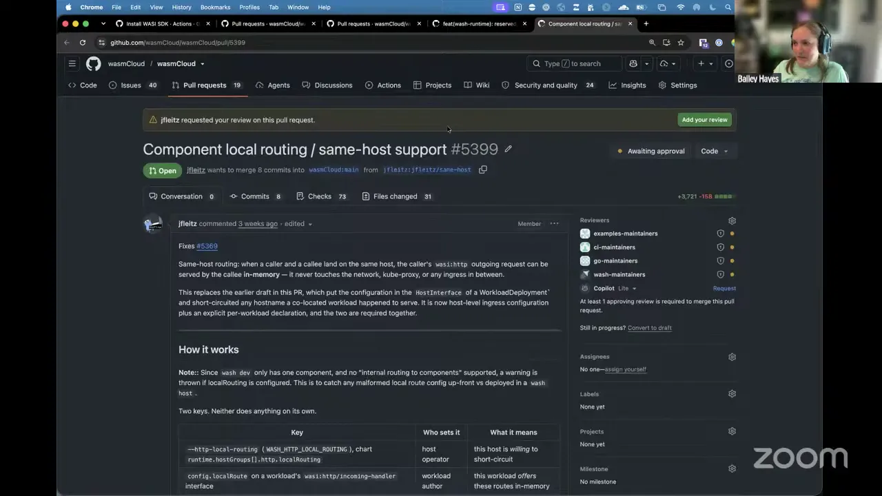Open linked issue #5369
This screenshot has width=882, height=496.
click(x=207, y=246)
